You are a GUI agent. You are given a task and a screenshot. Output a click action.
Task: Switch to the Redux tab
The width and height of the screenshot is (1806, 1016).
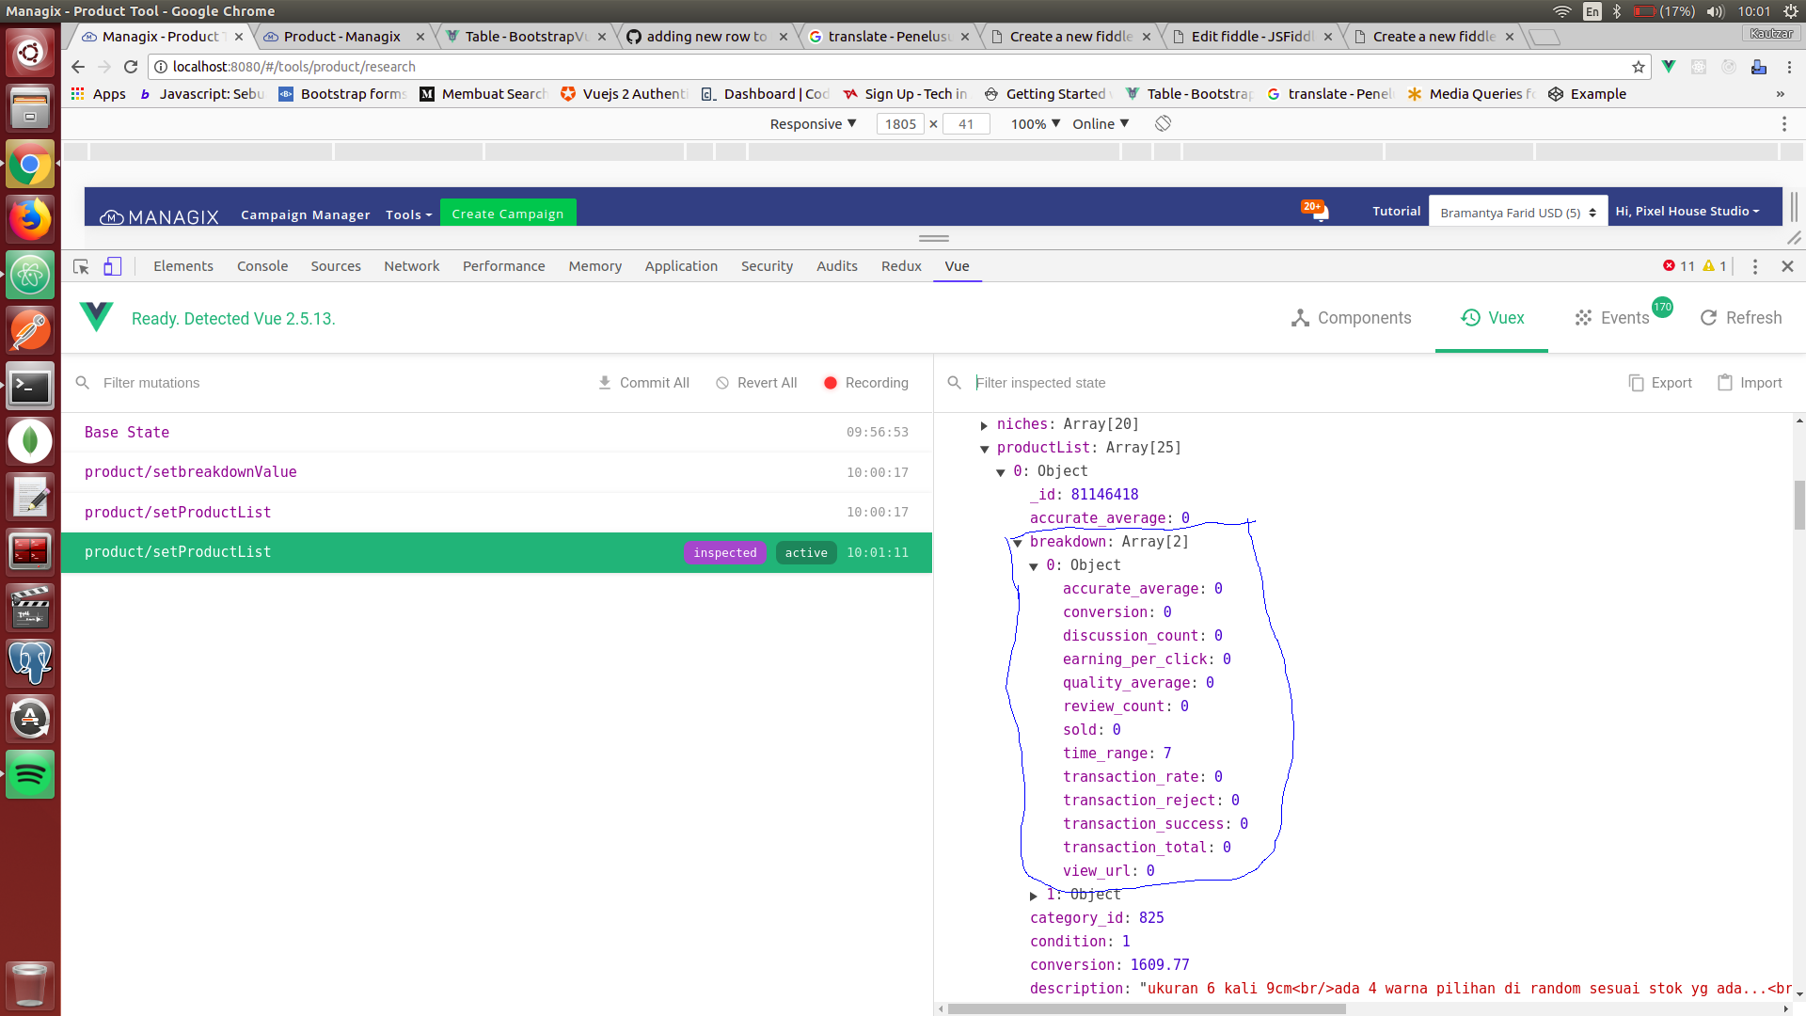tap(900, 266)
